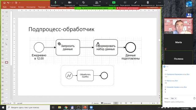Open video options arrow next to camera

tap(77, 3)
